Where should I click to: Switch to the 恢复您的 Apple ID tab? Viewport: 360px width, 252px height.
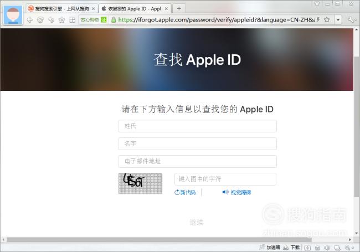135,9
